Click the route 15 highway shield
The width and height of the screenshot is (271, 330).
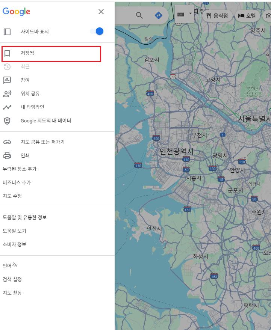pyautogui.click(x=221, y=179)
